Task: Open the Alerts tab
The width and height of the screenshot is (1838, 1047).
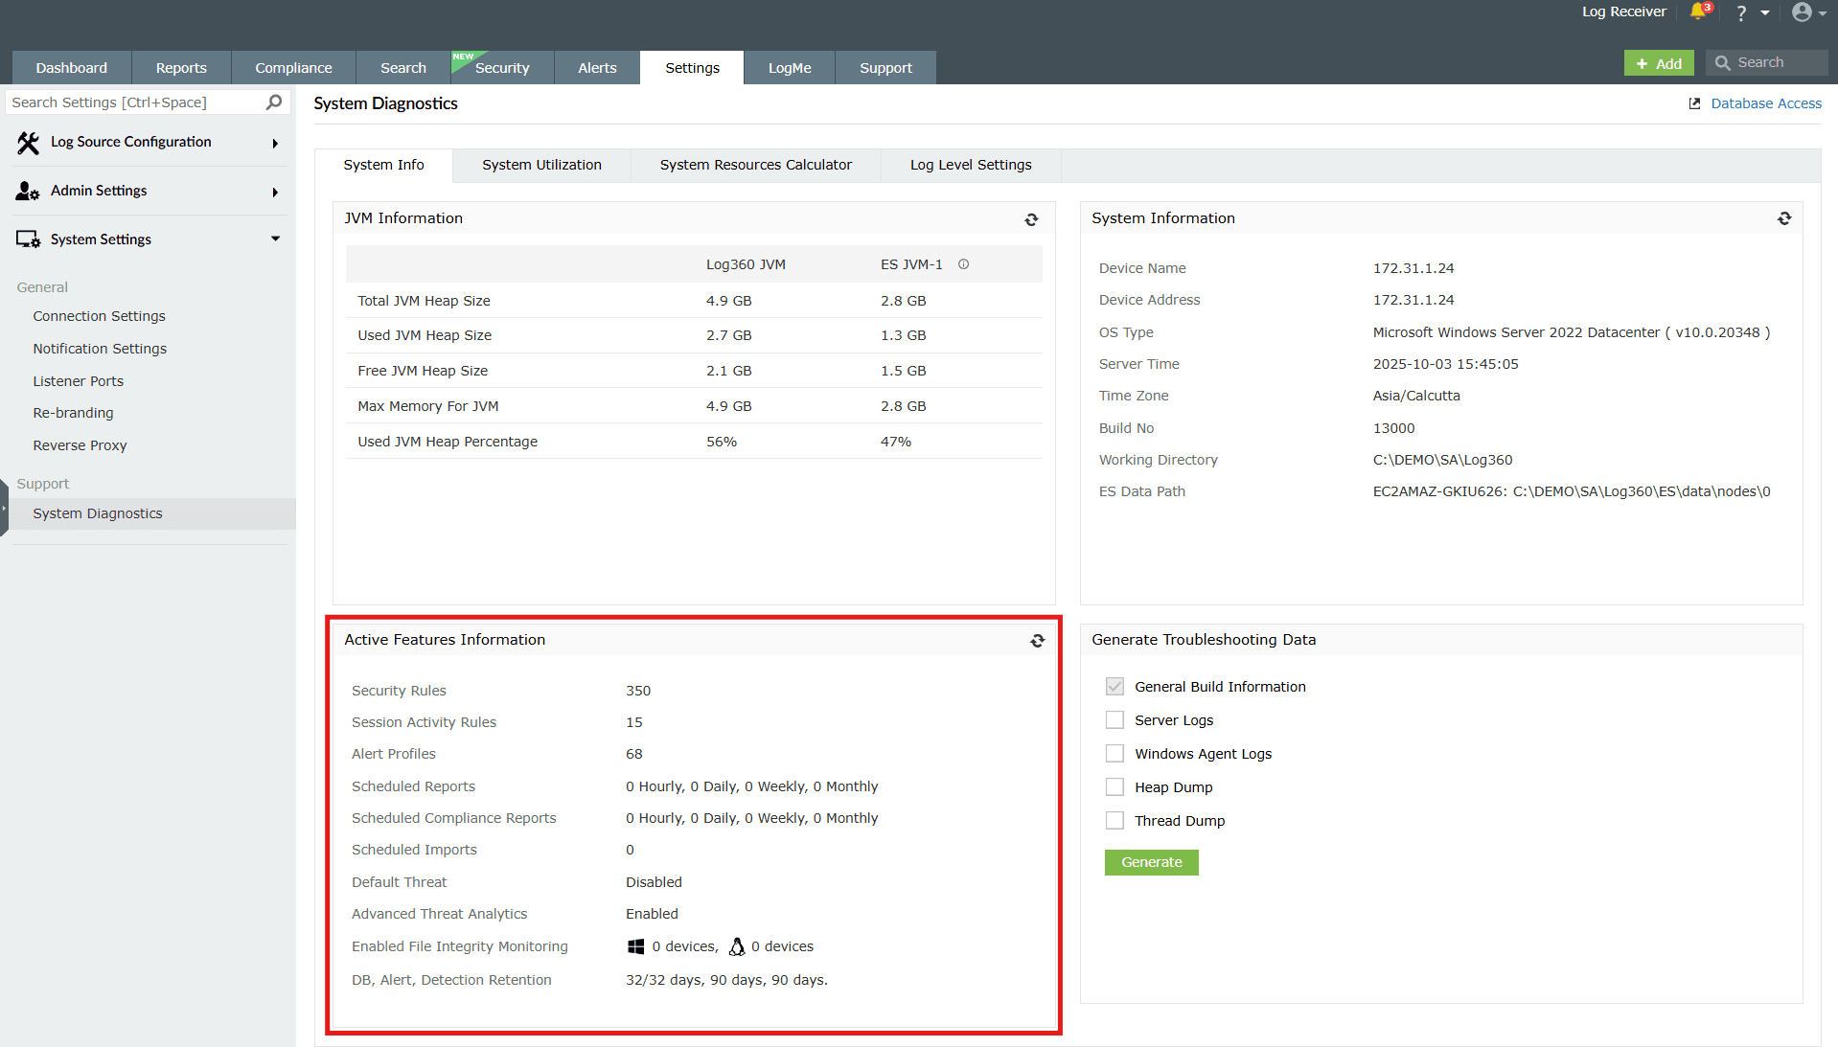Action: click(x=597, y=68)
